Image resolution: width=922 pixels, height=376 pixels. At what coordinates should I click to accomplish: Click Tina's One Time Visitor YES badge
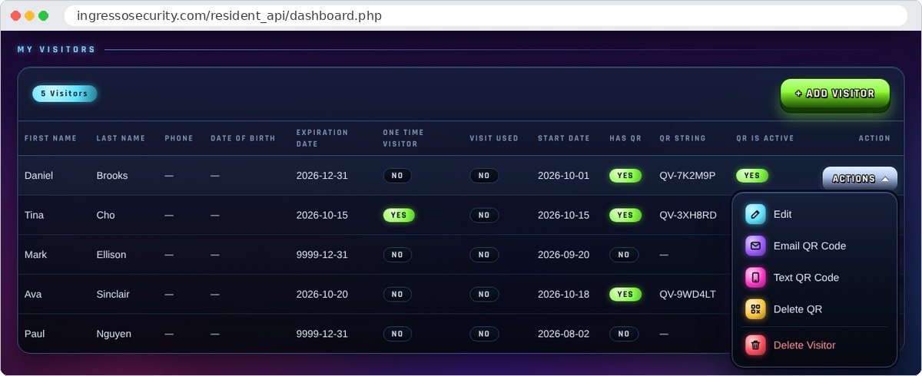399,215
